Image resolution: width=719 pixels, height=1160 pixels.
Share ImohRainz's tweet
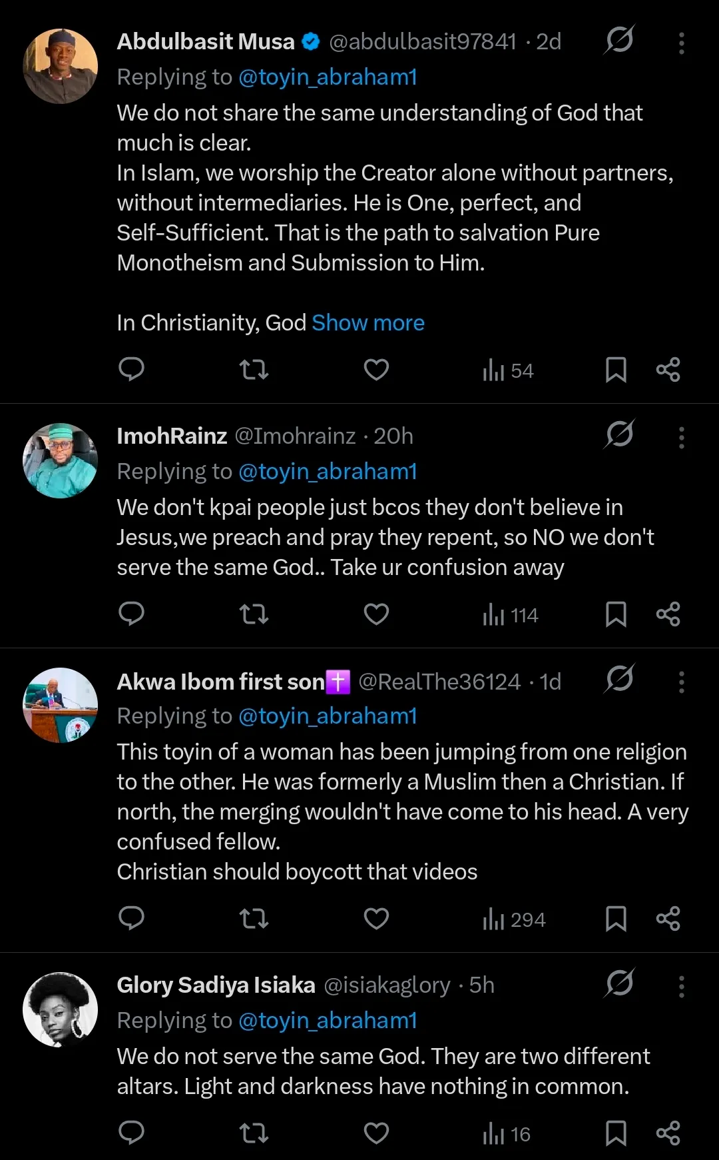668,614
